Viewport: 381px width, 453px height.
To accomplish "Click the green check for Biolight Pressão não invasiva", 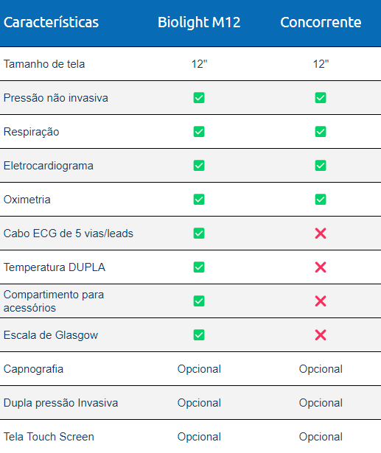I will tap(199, 98).
